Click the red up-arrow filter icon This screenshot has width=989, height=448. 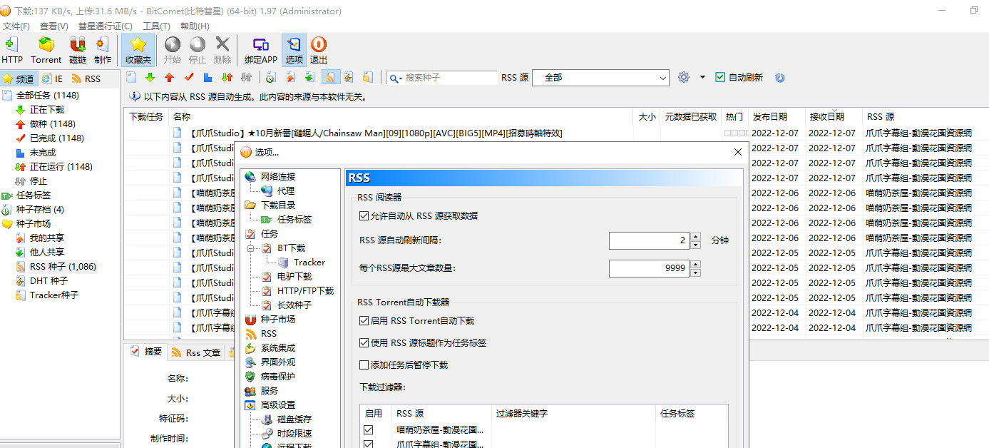coord(169,77)
